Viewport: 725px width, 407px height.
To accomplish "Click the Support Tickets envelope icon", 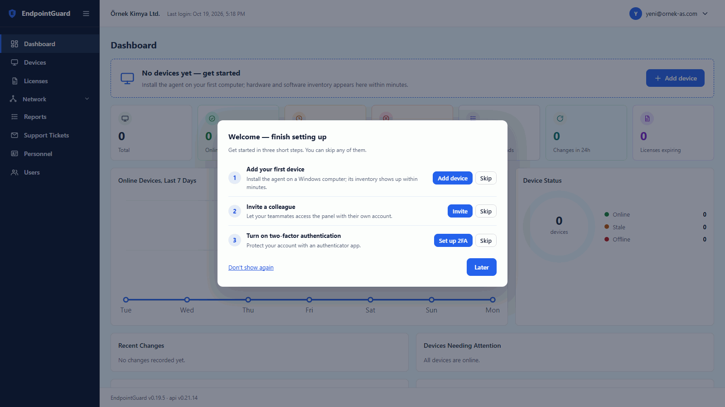I will tap(14, 135).
